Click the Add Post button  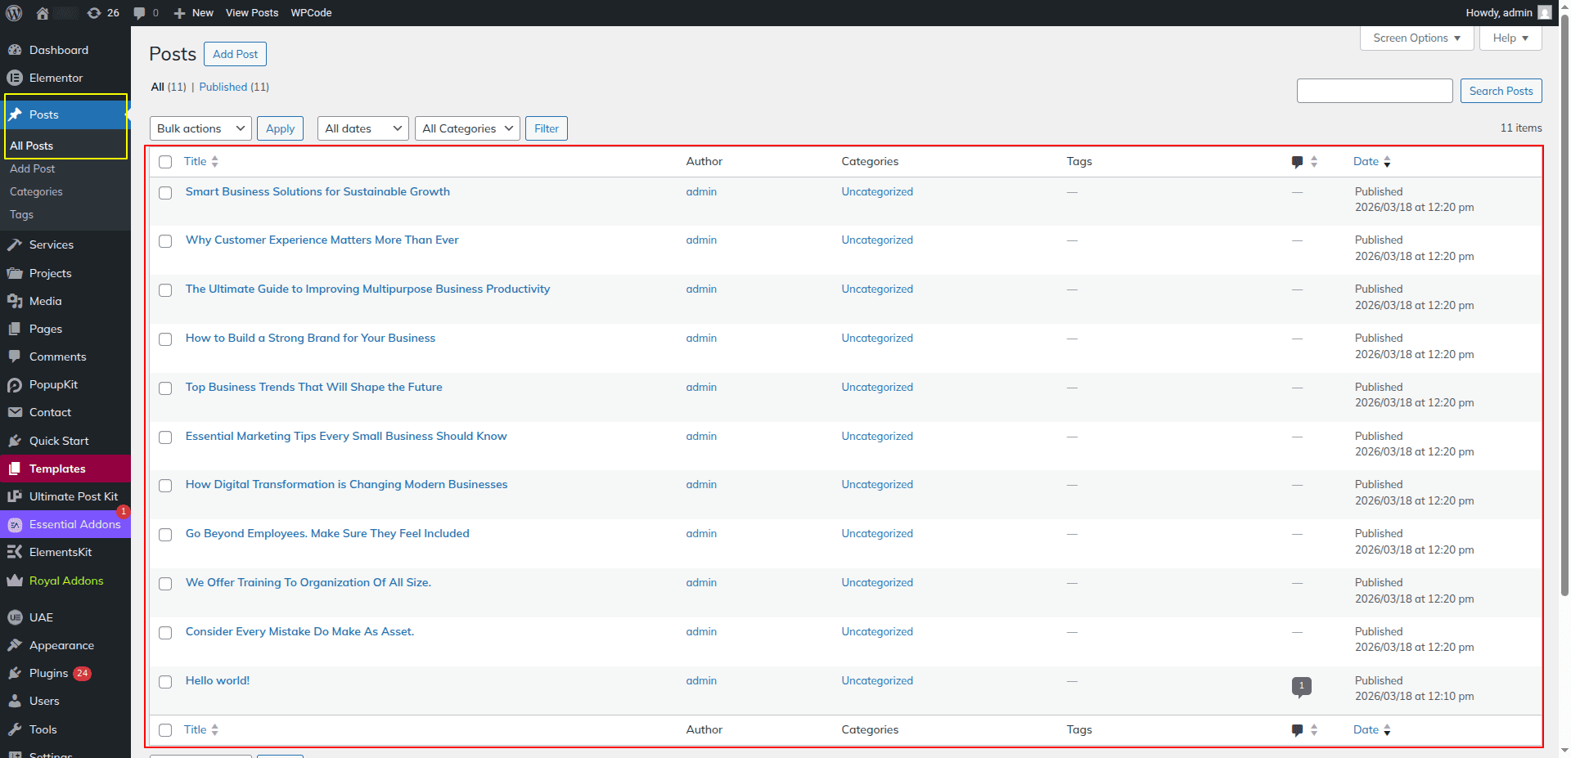click(x=235, y=54)
